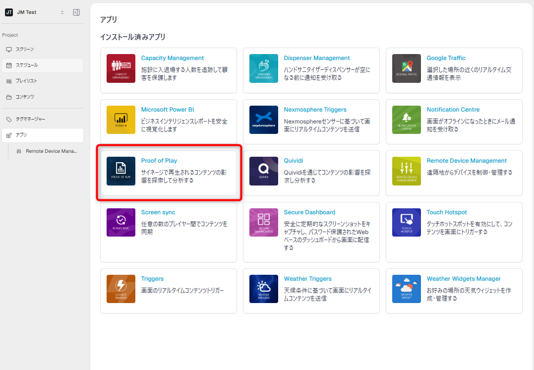Open the Proof of Play title link
Screen dimensions: 534x370
(x=159, y=161)
